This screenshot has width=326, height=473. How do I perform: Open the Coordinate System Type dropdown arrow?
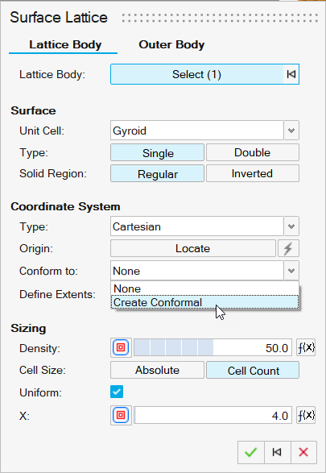coord(291,226)
